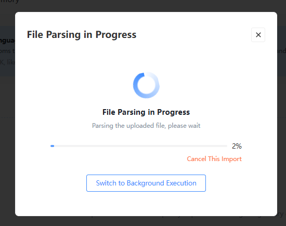286x226 pixels.
Task: Click the dimmed banner area right of dialog
Action: click(x=282, y=51)
